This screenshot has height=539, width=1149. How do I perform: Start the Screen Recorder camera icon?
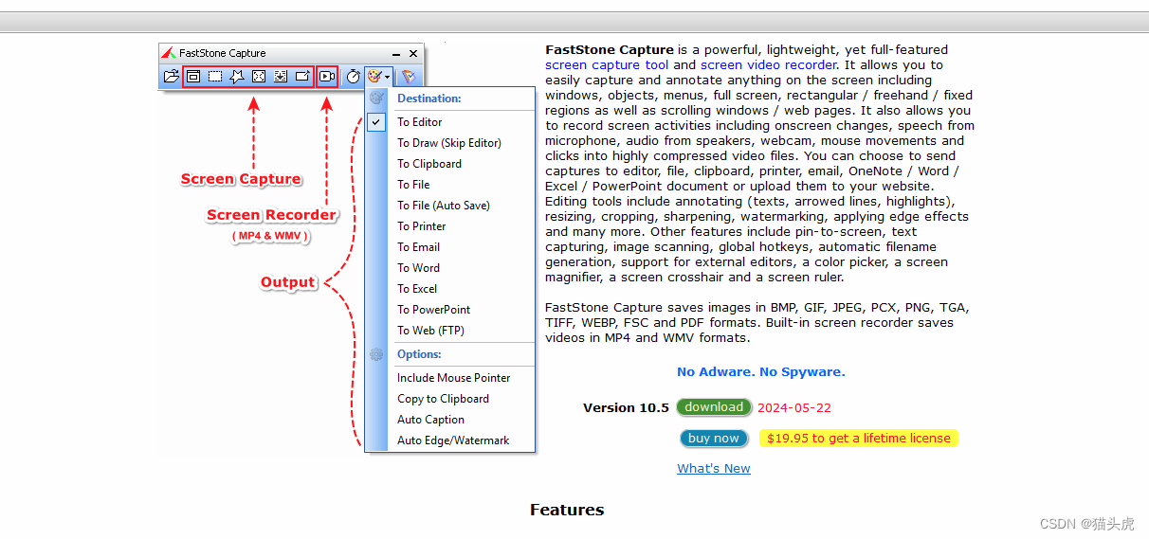tap(327, 77)
